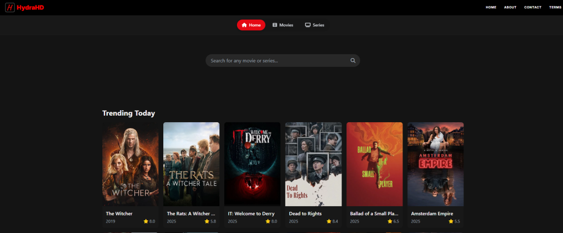Image resolution: width=563 pixels, height=233 pixels.
Task: Open the Home tab with house icon
Action: point(251,25)
